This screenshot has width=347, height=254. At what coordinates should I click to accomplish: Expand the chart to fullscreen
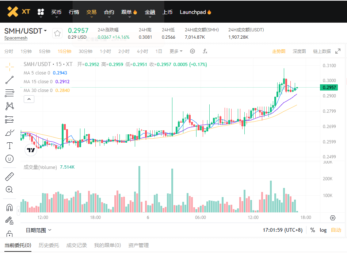(x=338, y=51)
